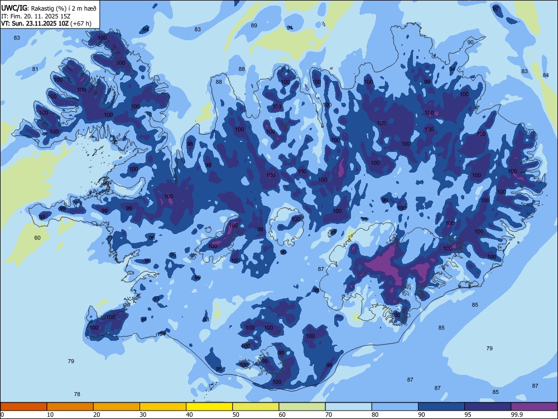This screenshot has width=558, height=419.
Task: Select the '78' humidity value on the map
Action: pyautogui.click(x=77, y=394)
